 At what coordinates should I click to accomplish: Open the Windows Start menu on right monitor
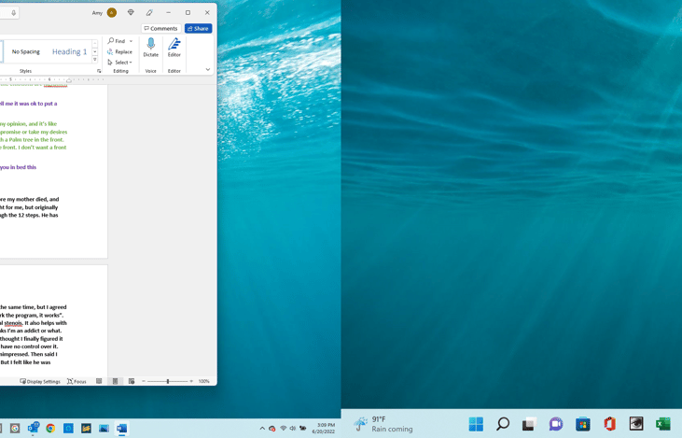pyautogui.click(x=476, y=424)
